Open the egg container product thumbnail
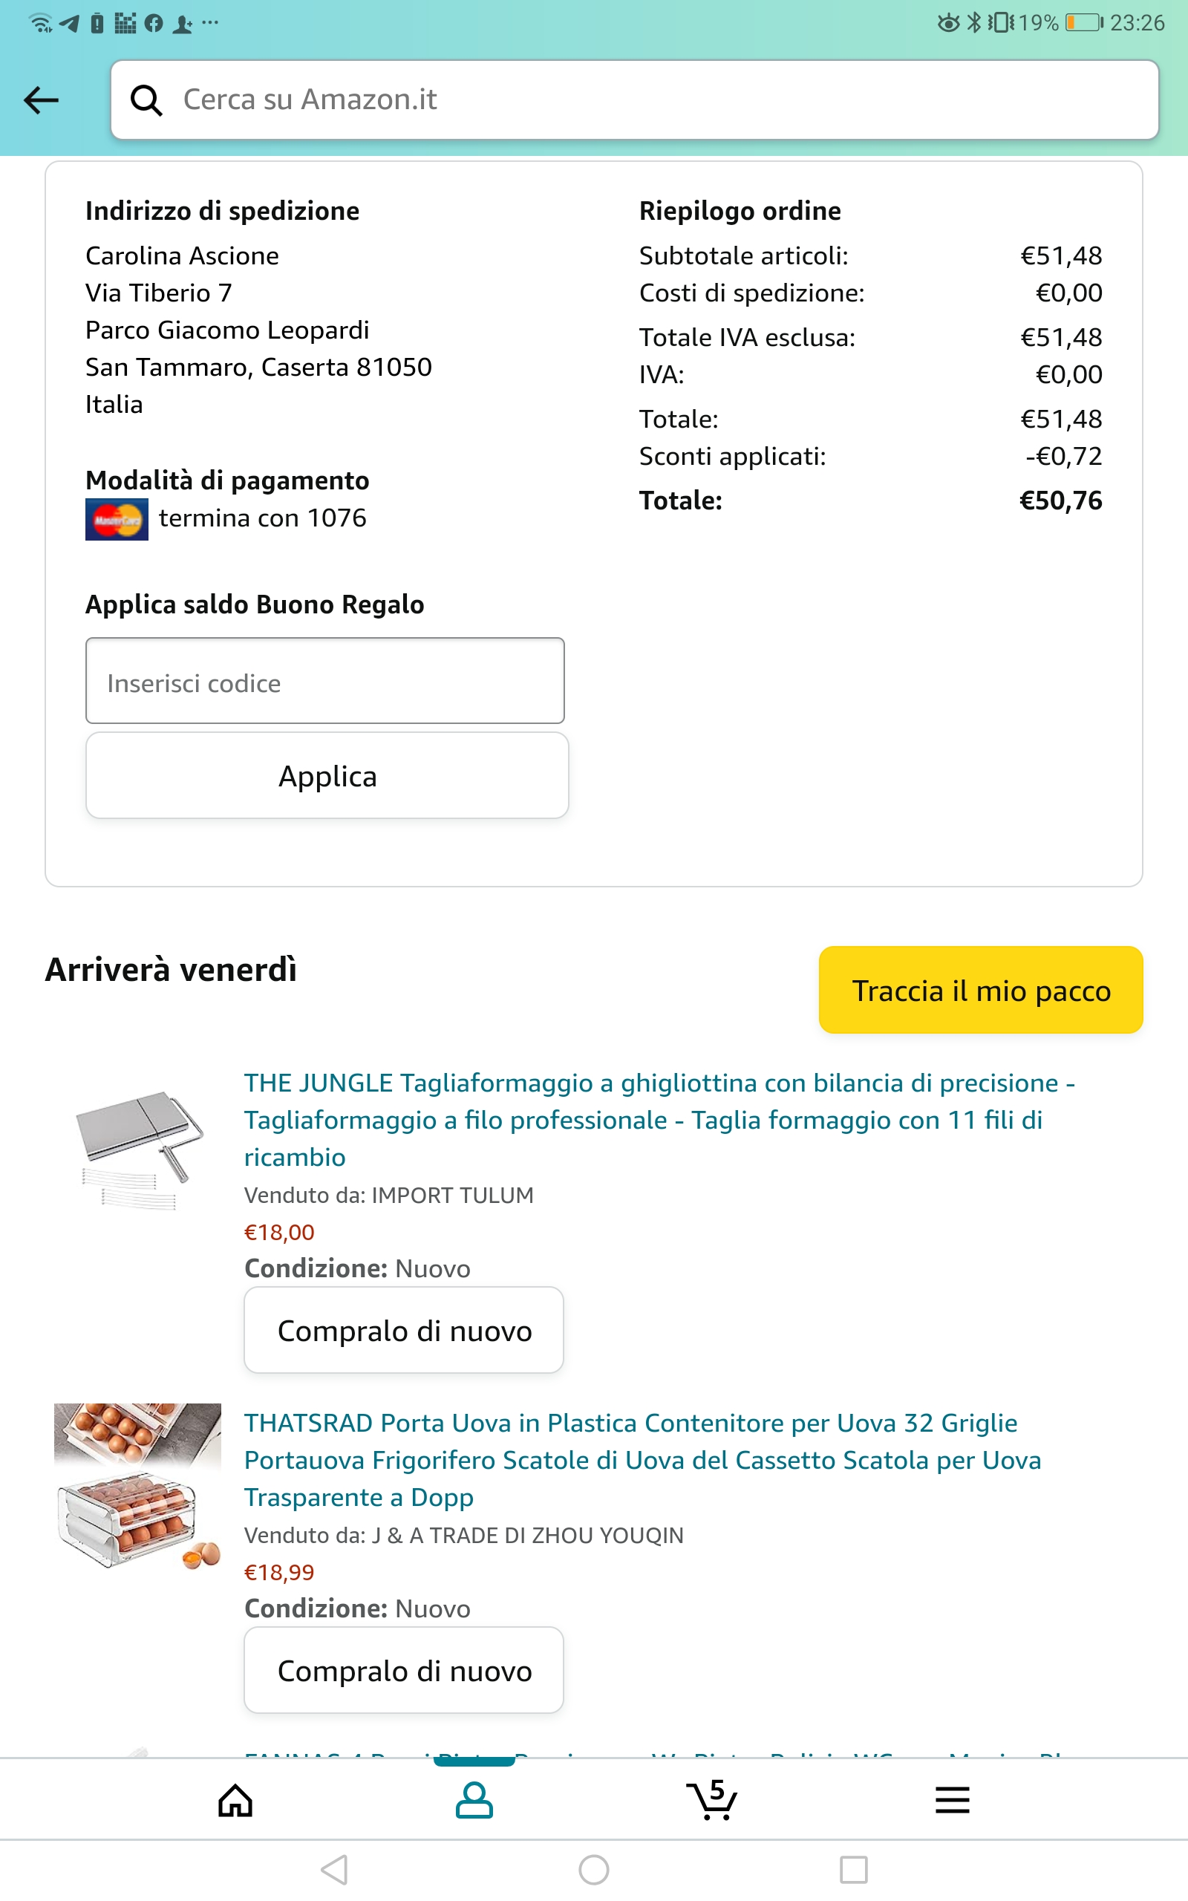1188x1901 pixels. pyautogui.click(x=137, y=1487)
